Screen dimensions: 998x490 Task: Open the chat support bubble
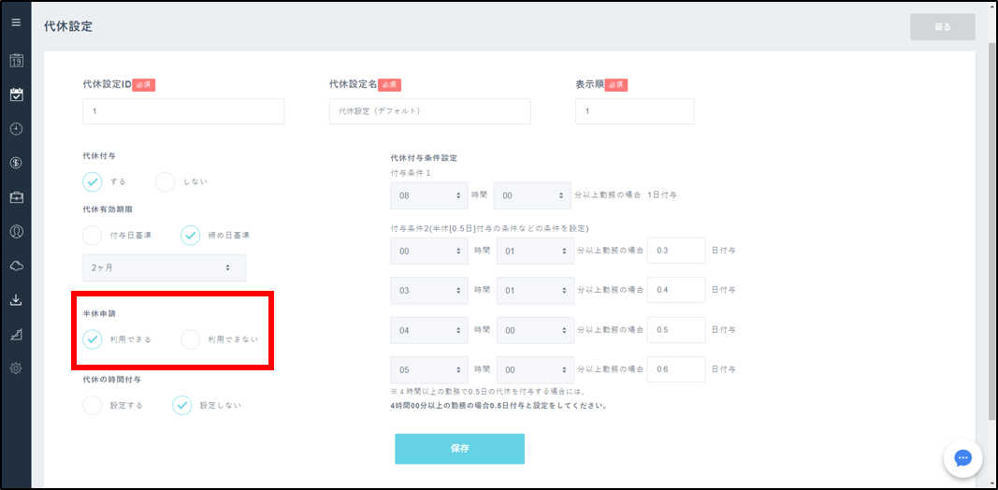pos(962,458)
